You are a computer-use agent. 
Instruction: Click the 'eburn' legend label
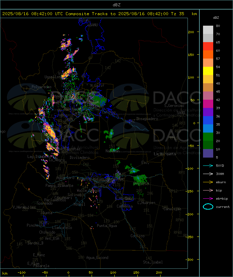pos(221,182)
